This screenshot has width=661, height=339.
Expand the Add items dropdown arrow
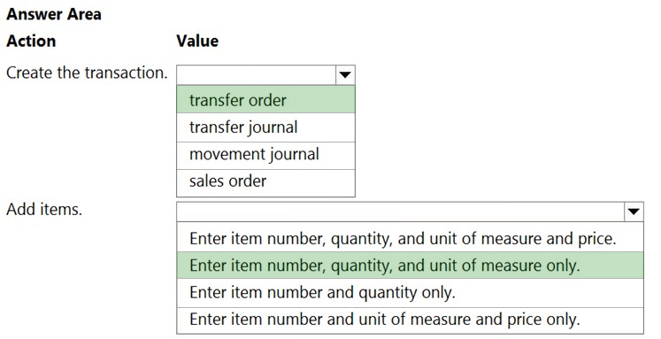click(634, 212)
